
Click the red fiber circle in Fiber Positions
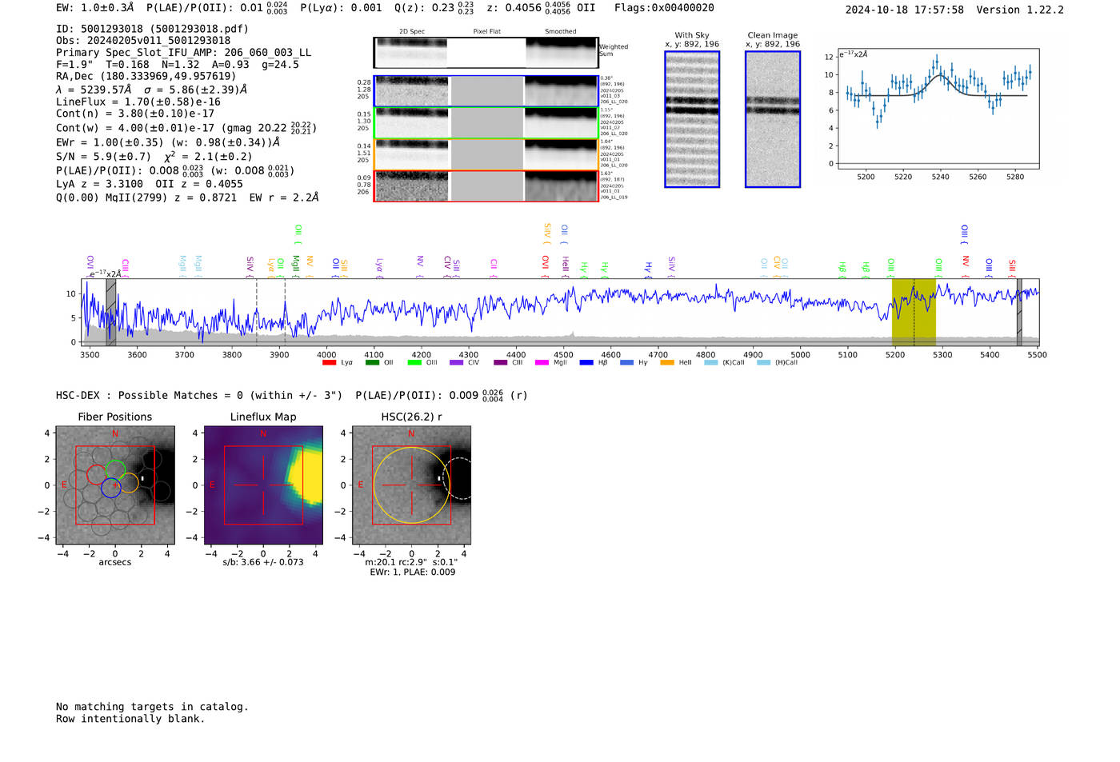[96, 475]
